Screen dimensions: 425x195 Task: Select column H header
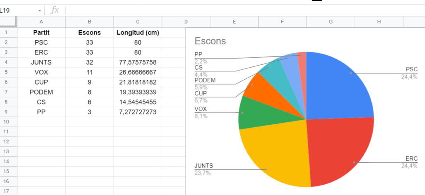[x=379, y=22]
